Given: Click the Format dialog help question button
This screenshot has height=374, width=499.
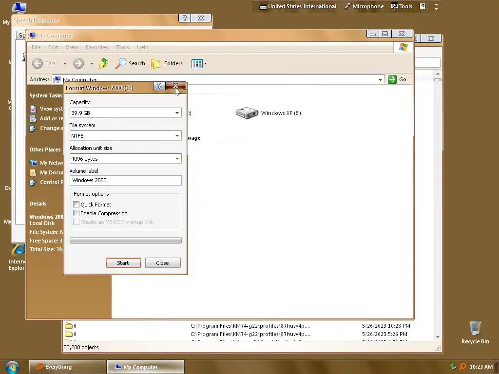Looking at the screenshot, I should [x=159, y=86].
